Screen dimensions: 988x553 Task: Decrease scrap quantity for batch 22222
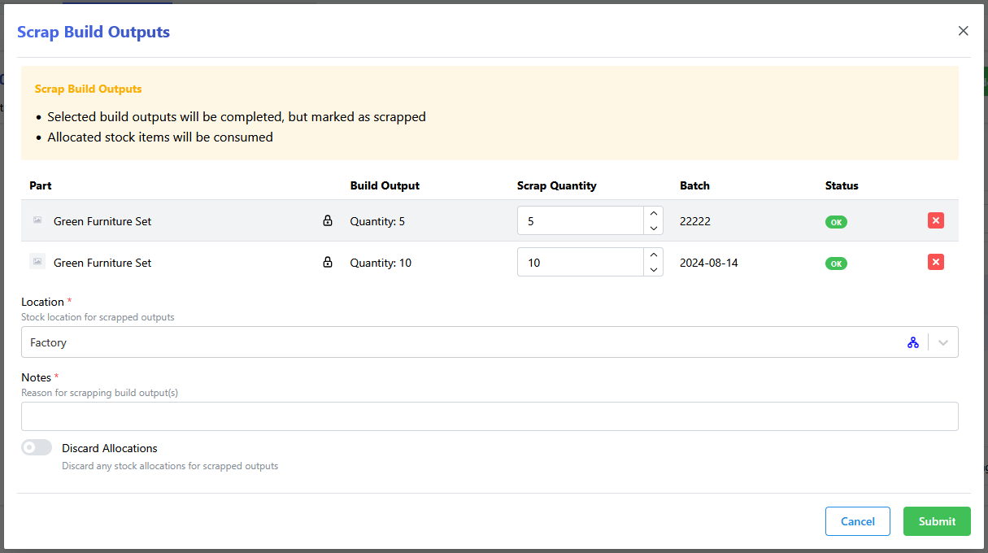[x=653, y=228]
